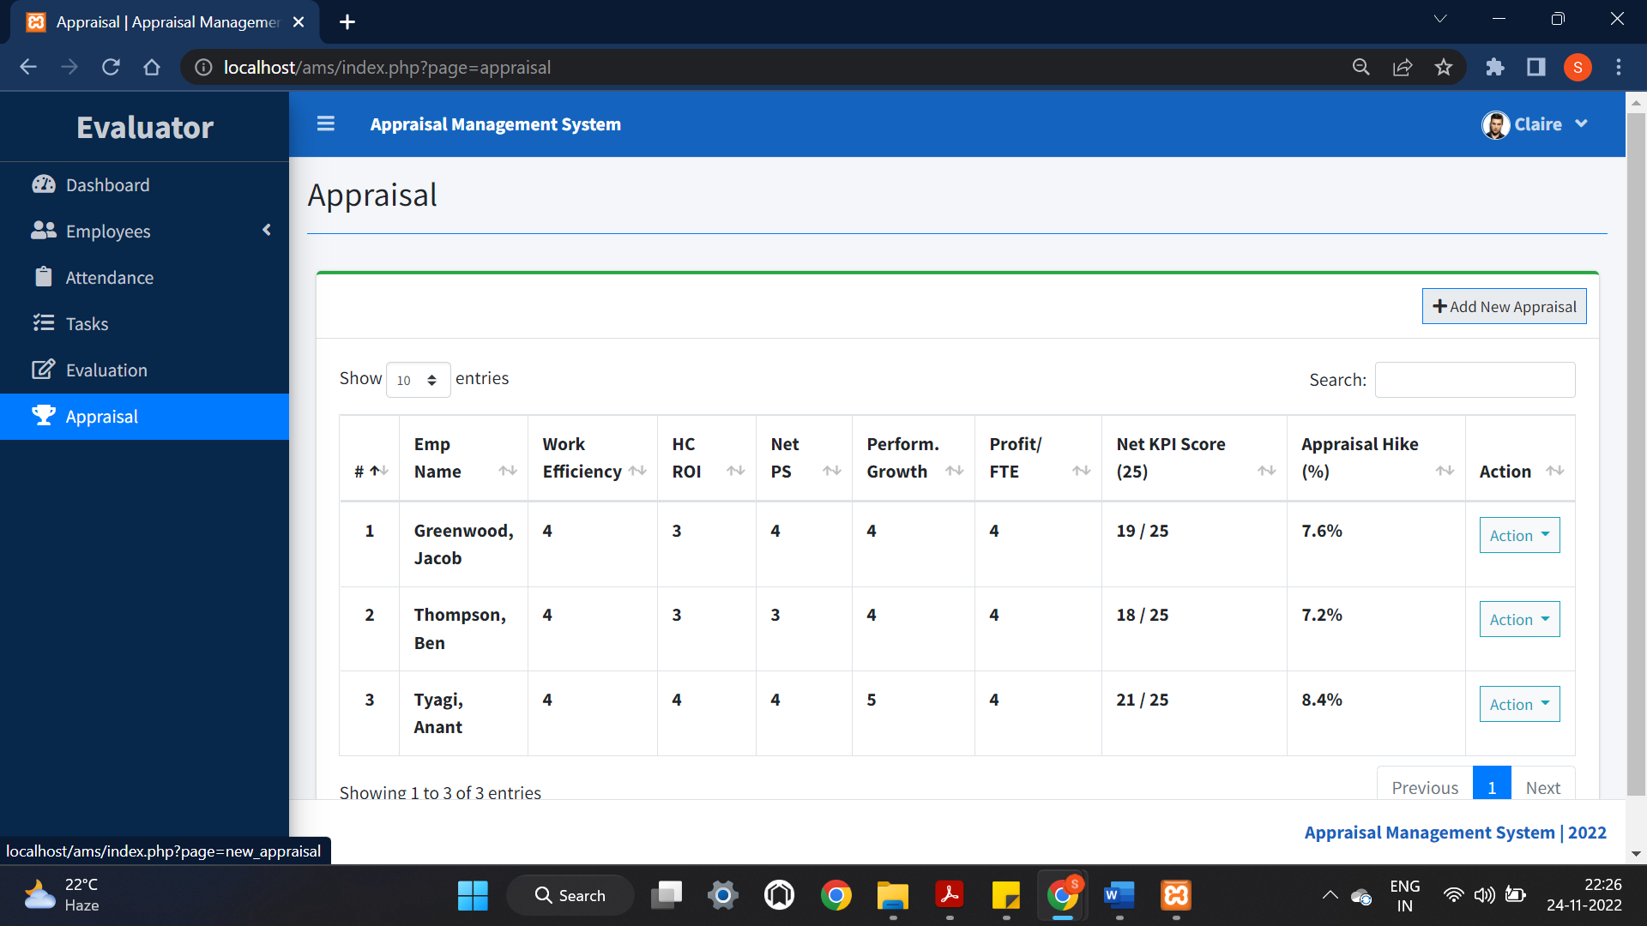Open Dashboard via its speedometer icon

(43, 184)
